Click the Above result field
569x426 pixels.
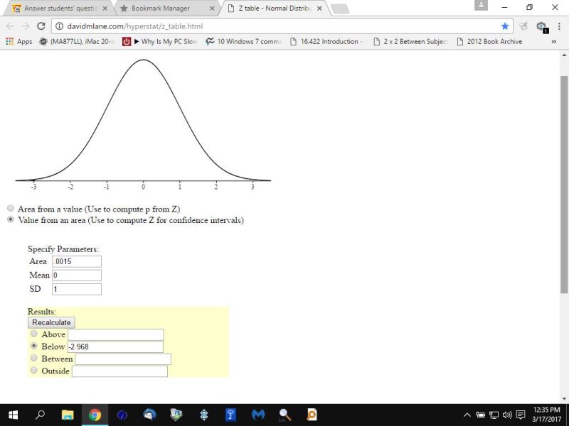[x=116, y=334]
